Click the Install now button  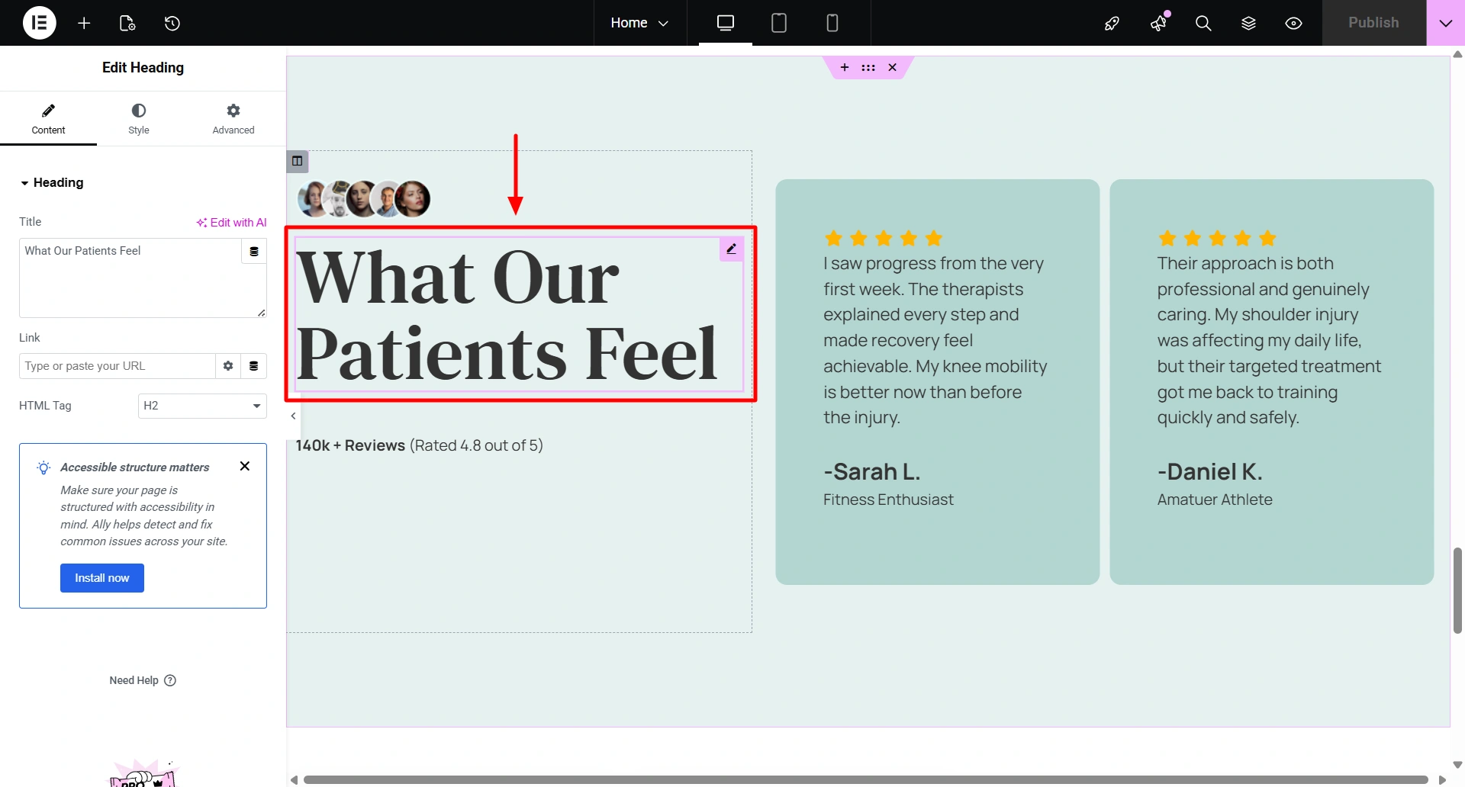pos(102,578)
